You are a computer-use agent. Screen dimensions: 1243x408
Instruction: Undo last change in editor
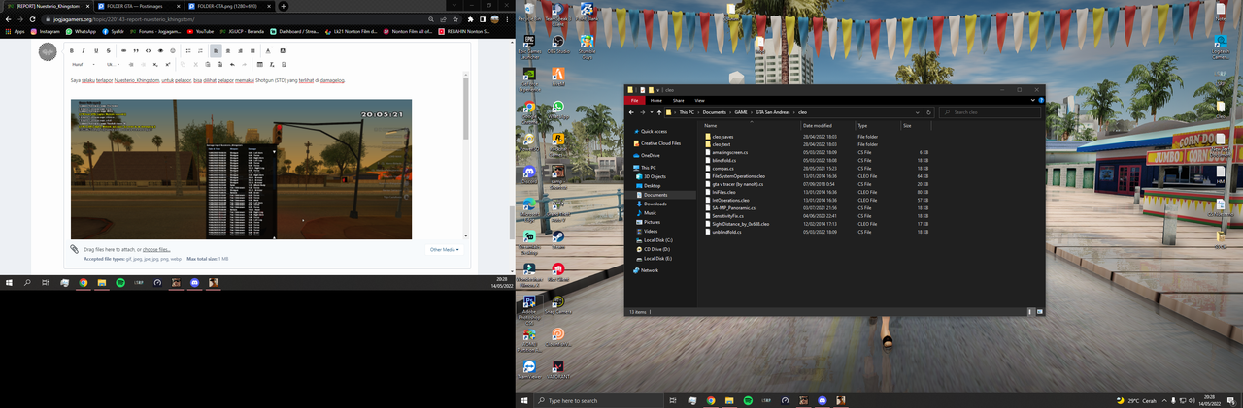point(232,64)
